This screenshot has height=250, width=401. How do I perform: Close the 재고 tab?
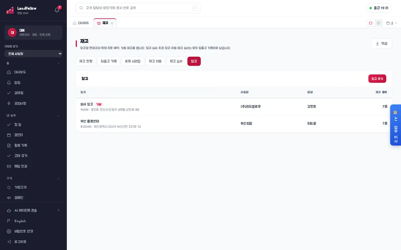click(x=112, y=23)
